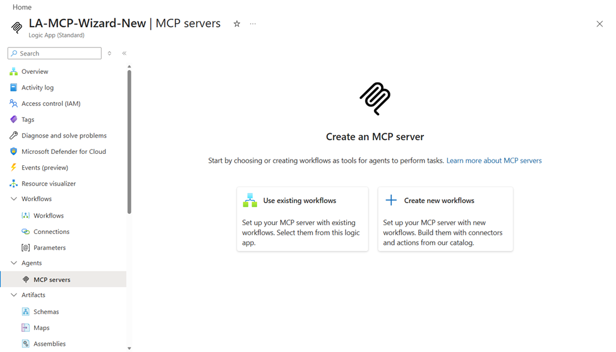
Task: Select MCP servers in sidebar
Action: [x=63, y=279]
